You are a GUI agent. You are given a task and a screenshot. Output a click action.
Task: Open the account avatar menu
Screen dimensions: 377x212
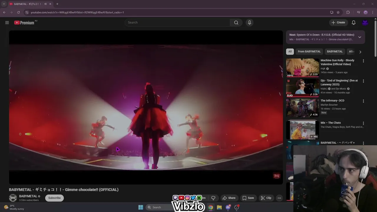365,23
